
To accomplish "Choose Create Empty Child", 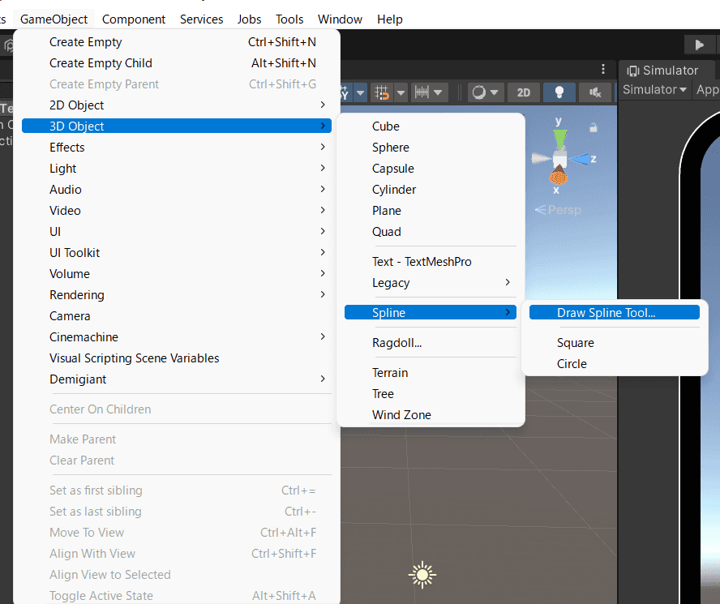I will coord(177,63).
